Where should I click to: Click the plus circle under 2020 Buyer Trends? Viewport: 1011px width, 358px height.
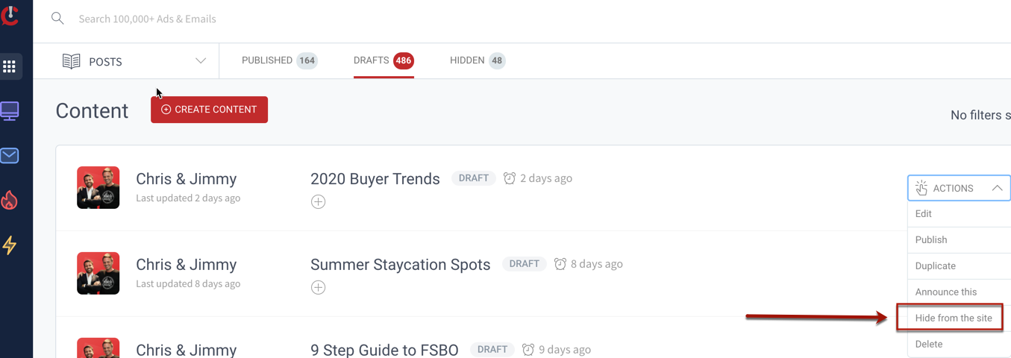click(x=319, y=202)
